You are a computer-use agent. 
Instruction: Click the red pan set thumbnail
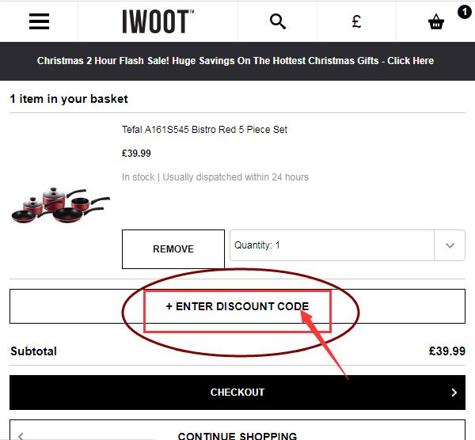(x=60, y=204)
